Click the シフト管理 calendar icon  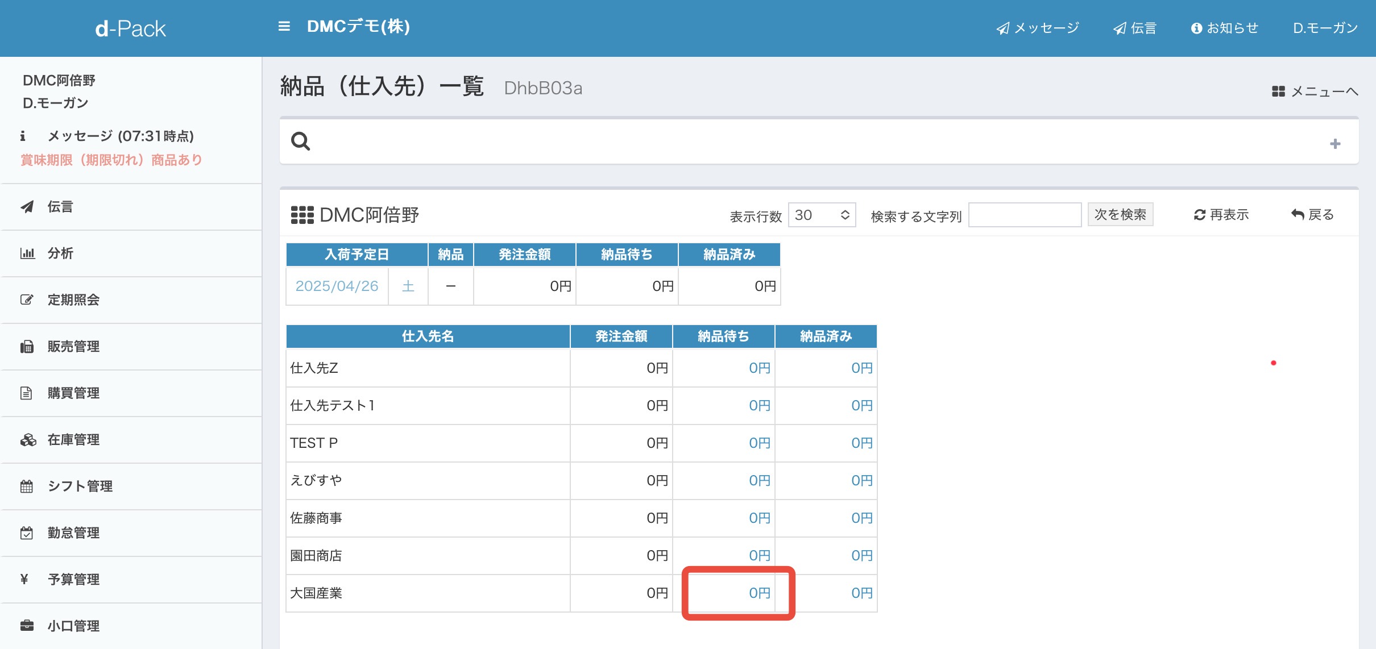click(x=26, y=486)
